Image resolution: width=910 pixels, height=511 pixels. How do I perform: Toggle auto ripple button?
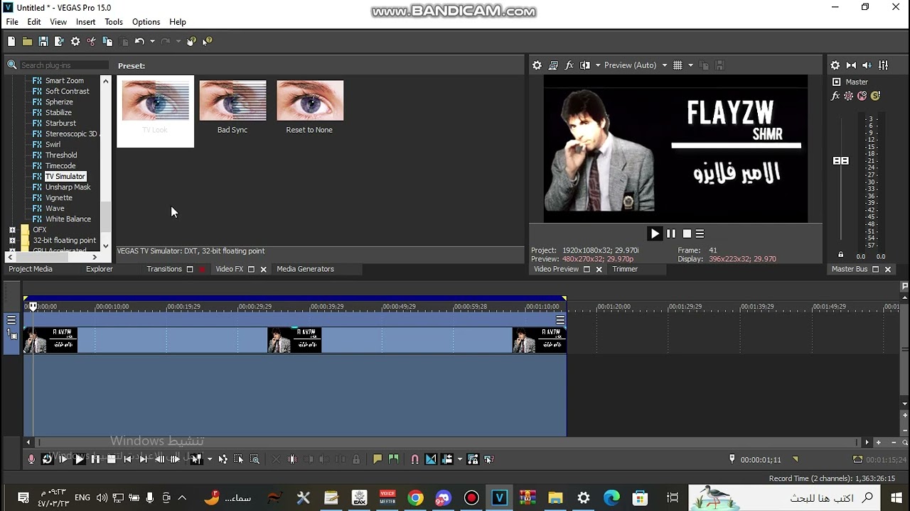click(x=446, y=459)
